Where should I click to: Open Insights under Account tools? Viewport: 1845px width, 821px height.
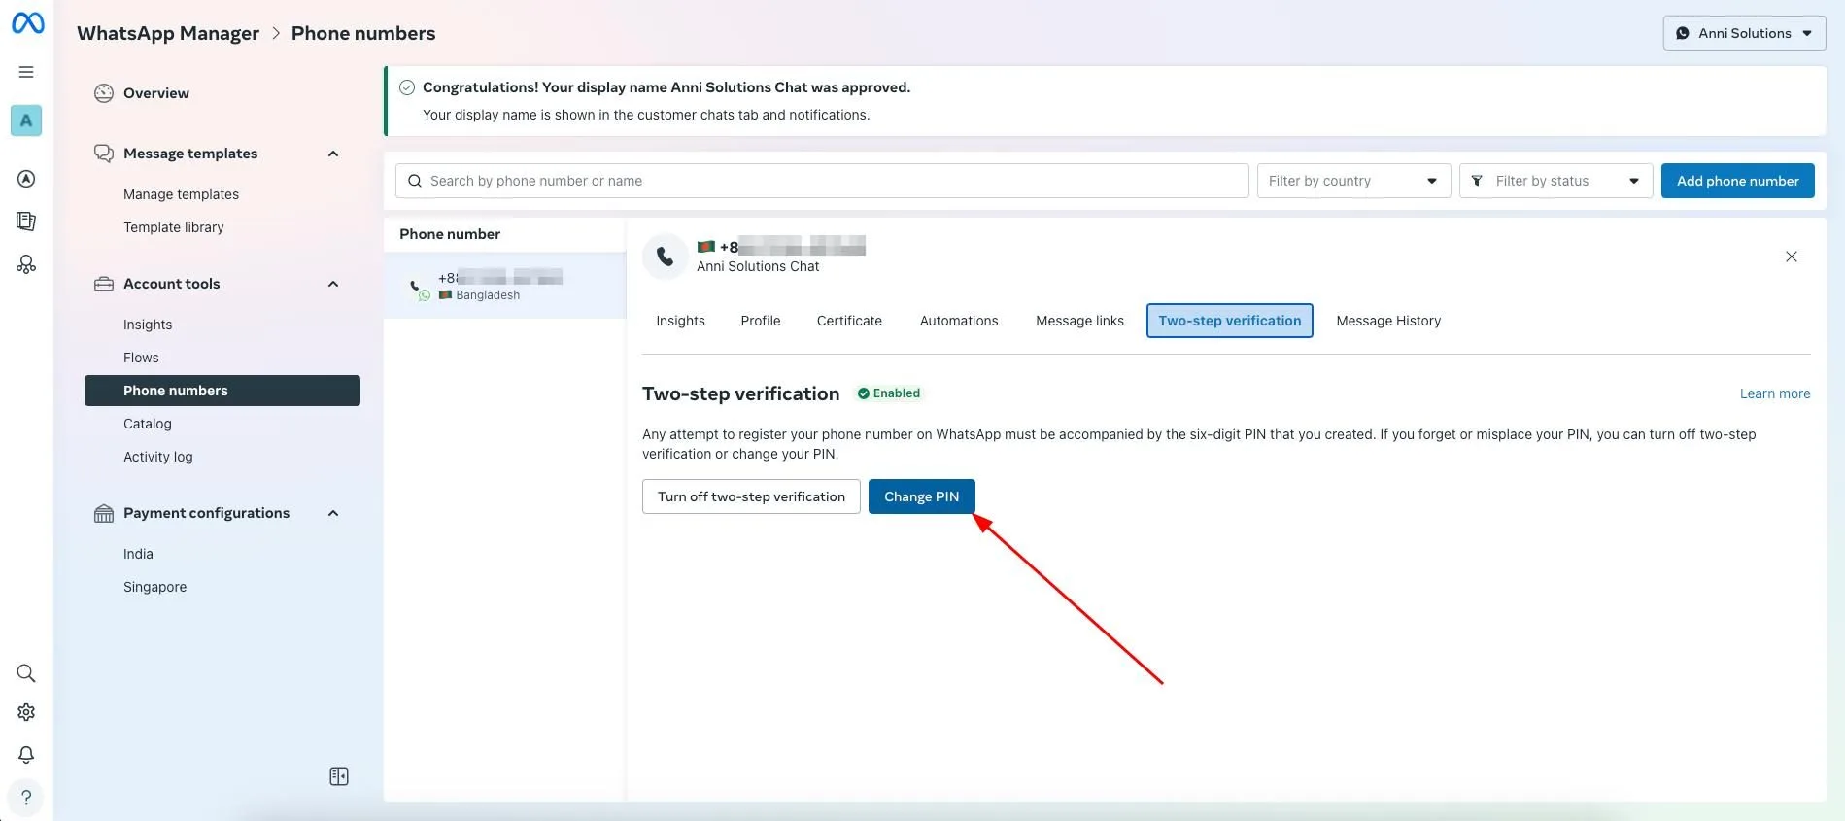pyautogui.click(x=148, y=325)
